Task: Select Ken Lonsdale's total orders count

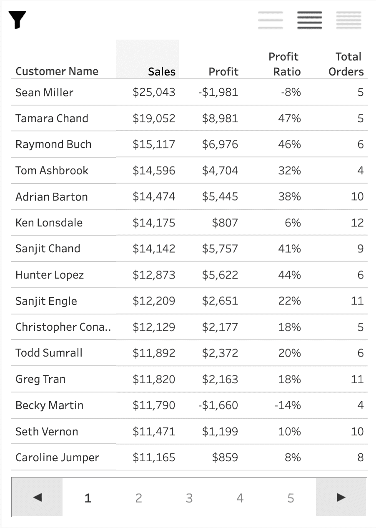Action: 357,223
